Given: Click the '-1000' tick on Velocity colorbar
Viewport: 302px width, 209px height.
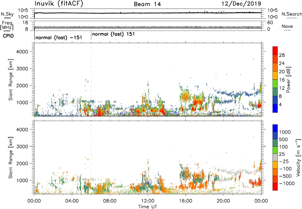Looking at the screenshot, I should pos(287,183).
